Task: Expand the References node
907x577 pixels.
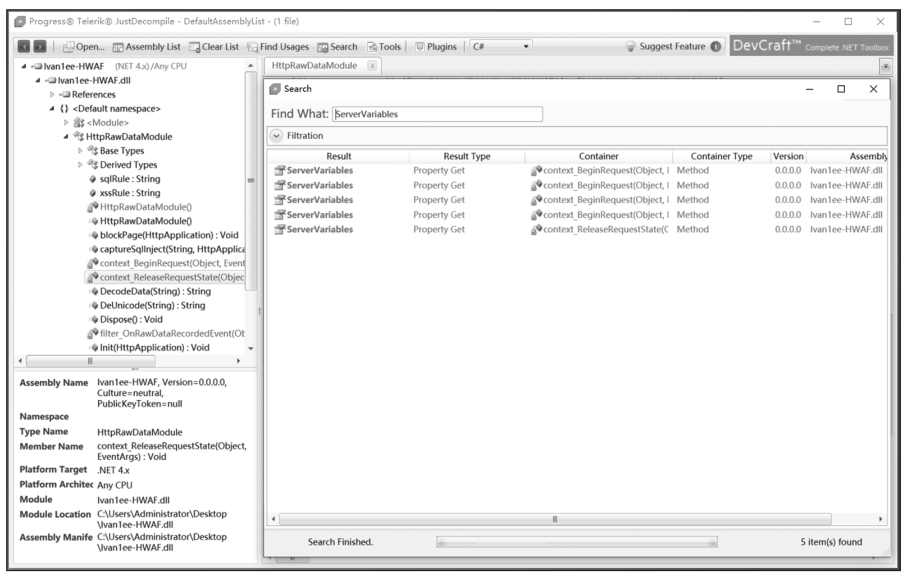Action: pos(52,94)
